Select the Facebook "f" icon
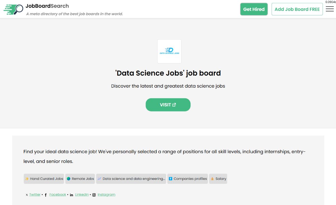 pos(45,195)
